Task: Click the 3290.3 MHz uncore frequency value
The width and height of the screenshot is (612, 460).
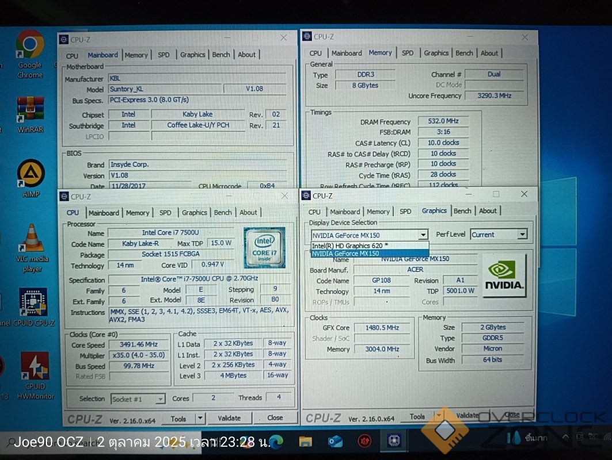Action: (x=494, y=95)
